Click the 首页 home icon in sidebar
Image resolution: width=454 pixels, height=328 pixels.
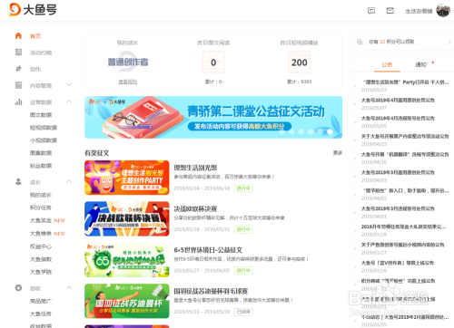pos(18,35)
